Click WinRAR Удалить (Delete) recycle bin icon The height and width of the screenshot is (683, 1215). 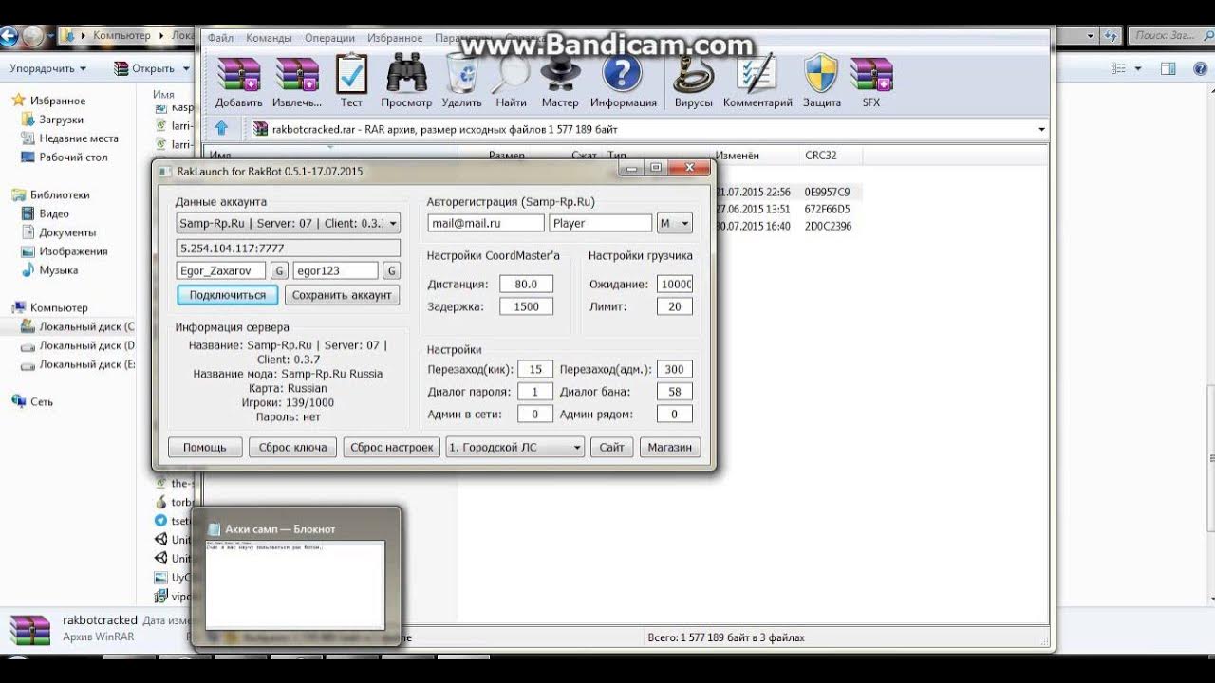(x=461, y=75)
